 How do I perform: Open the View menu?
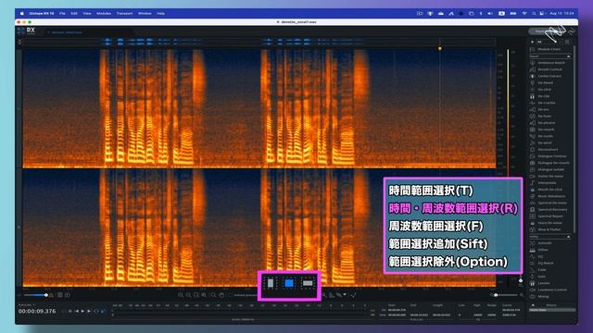tap(87, 13)
